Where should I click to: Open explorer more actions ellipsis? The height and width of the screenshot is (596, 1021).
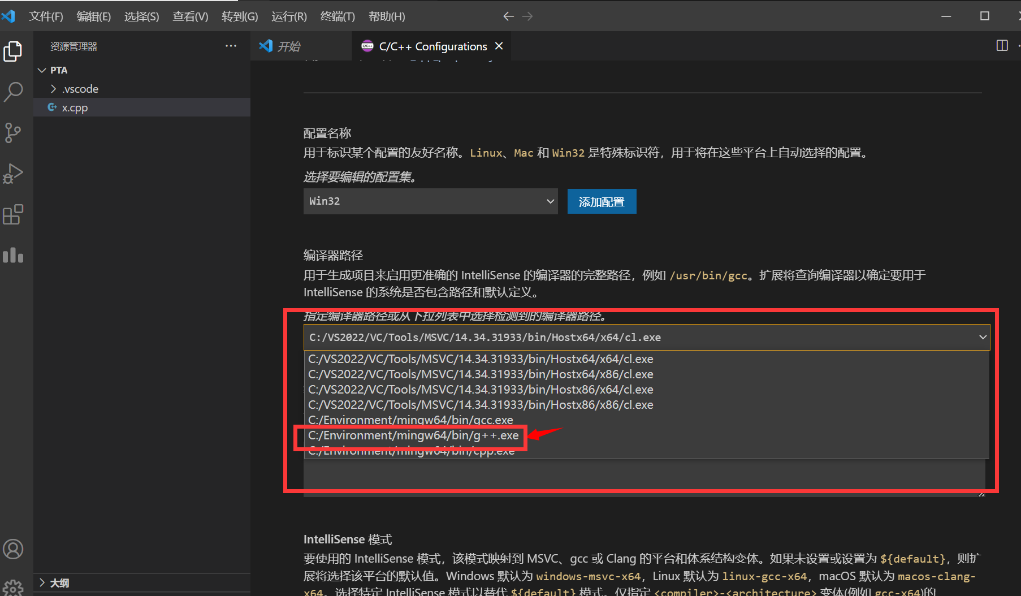tap(231, 46)
